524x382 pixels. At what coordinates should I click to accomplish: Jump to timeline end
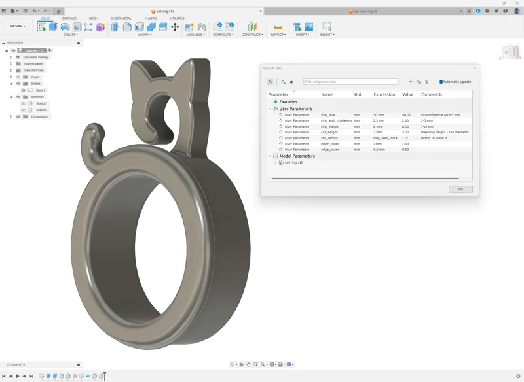click(31, 376)
